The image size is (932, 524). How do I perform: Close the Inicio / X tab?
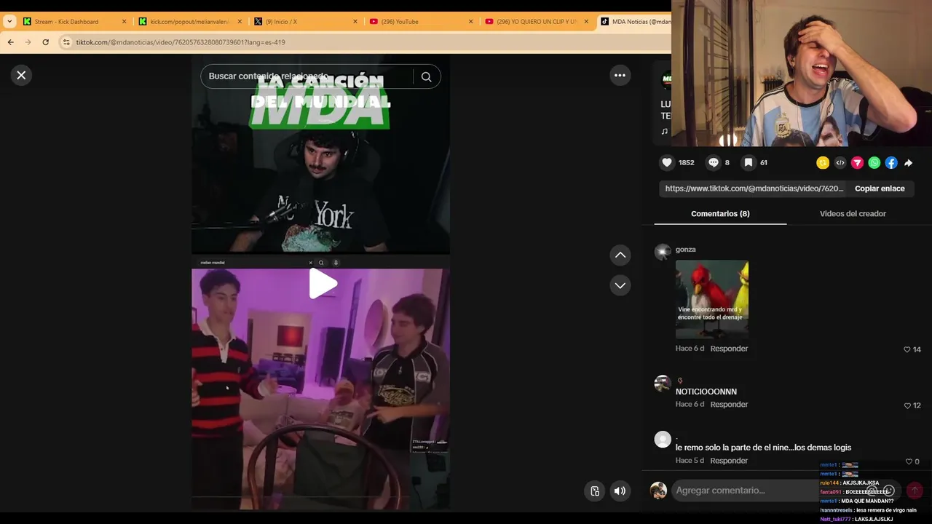pyautogui.click(x=355, y=22)
